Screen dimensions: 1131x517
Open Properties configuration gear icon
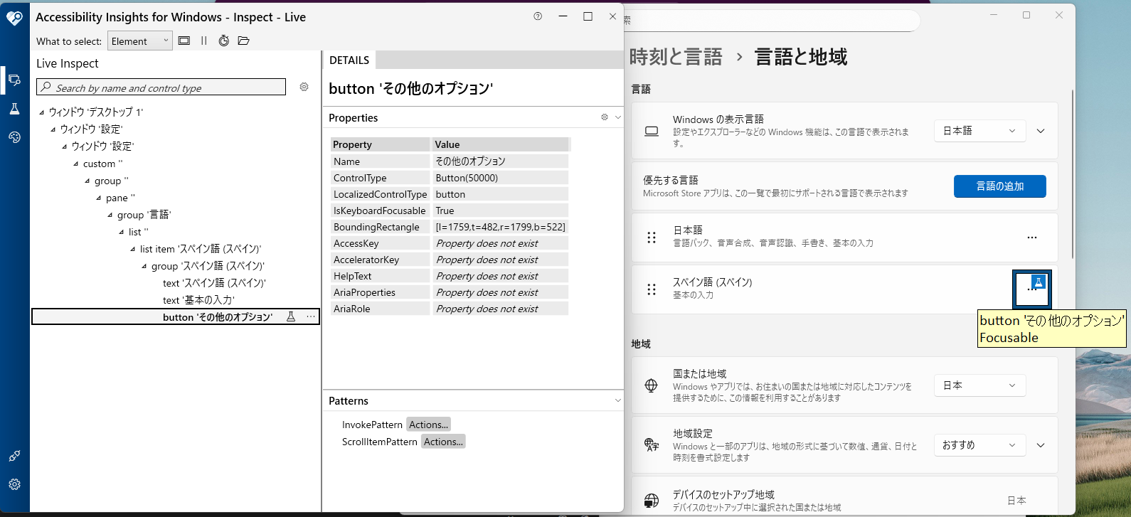click(x=605, y=117)
